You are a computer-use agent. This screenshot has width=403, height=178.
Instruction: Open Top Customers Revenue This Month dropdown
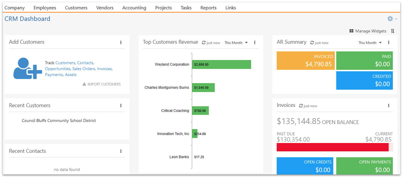click(x=236, y=43)
